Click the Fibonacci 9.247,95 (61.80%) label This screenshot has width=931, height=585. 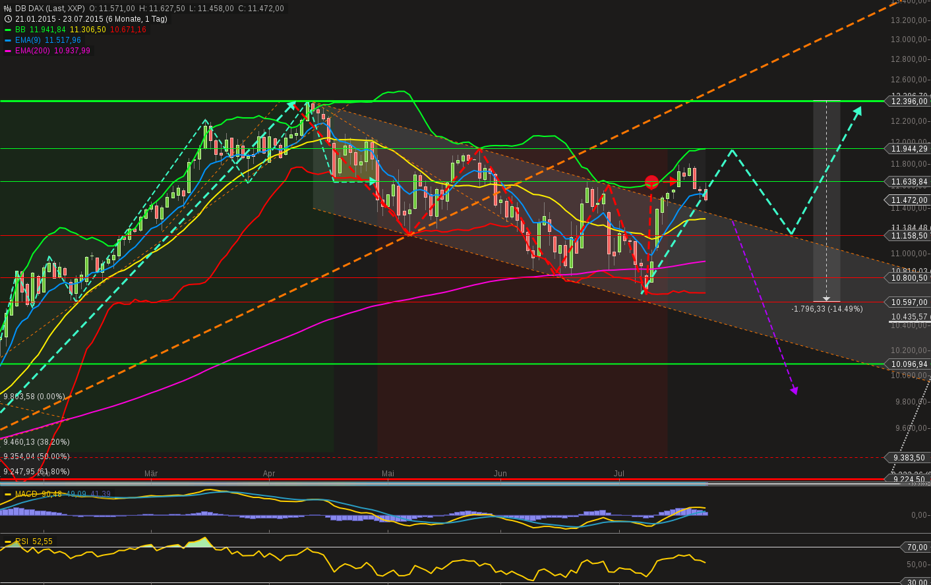pos(36,472)
